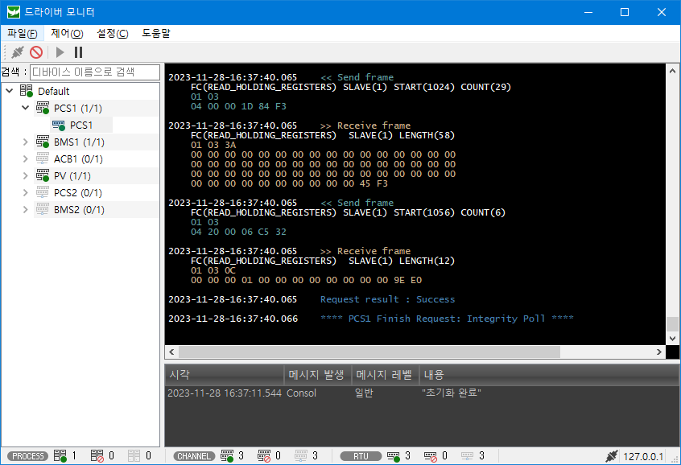
Task: Click the 내용 column header
Action: 550,375
